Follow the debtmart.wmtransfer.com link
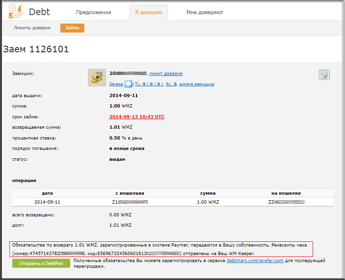The image size is (345, 280). click(255, 260)
